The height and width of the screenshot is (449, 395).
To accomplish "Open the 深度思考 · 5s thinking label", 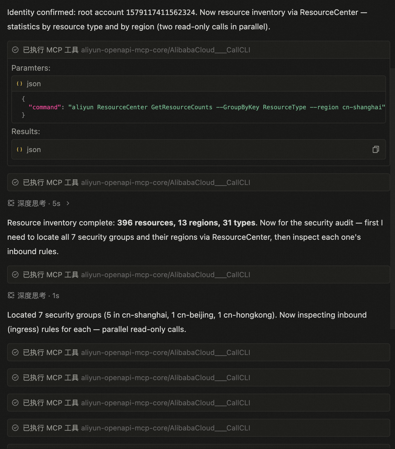I will coord(39,203).
